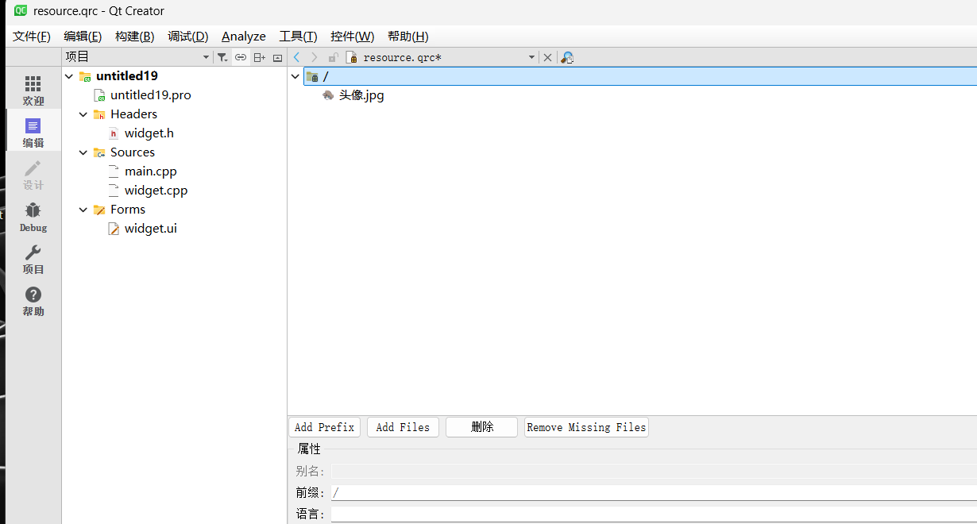Collapse the Sources folder

point(83,152)
